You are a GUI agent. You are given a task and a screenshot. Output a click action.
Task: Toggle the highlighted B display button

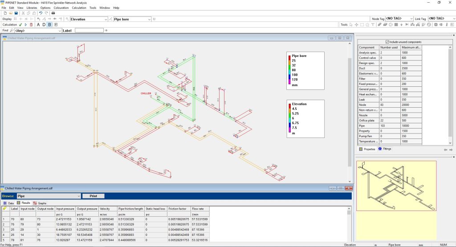pos(49,24)
